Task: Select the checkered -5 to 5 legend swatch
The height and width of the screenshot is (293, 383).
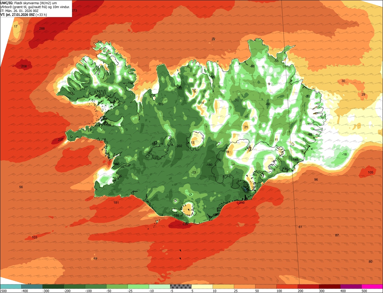Action: point(181,286)
